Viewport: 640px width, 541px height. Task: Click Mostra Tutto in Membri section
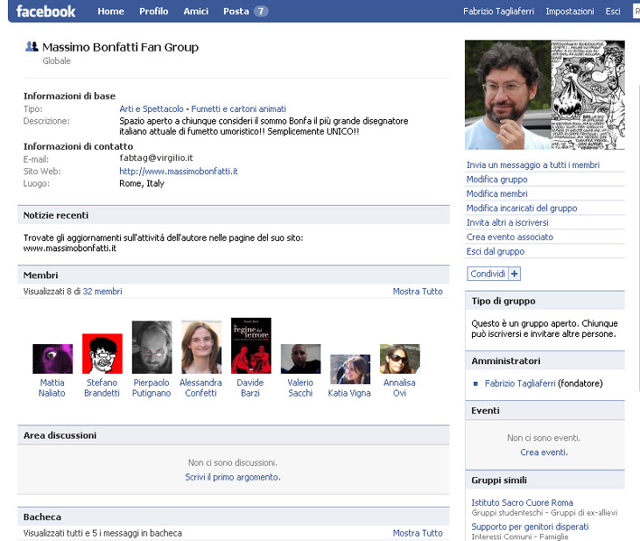pyautogui.click(x=418, y=292)
